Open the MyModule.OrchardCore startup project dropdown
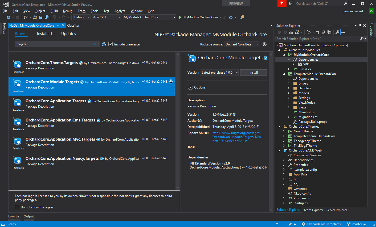Screen dimensions: 376x227 pos(150,17)
